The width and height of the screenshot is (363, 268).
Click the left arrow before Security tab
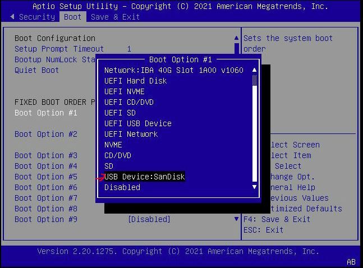coord(12,17)
